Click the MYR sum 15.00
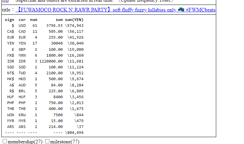The height and width of the screenshot is (144, 244). (x=57, y=121)
